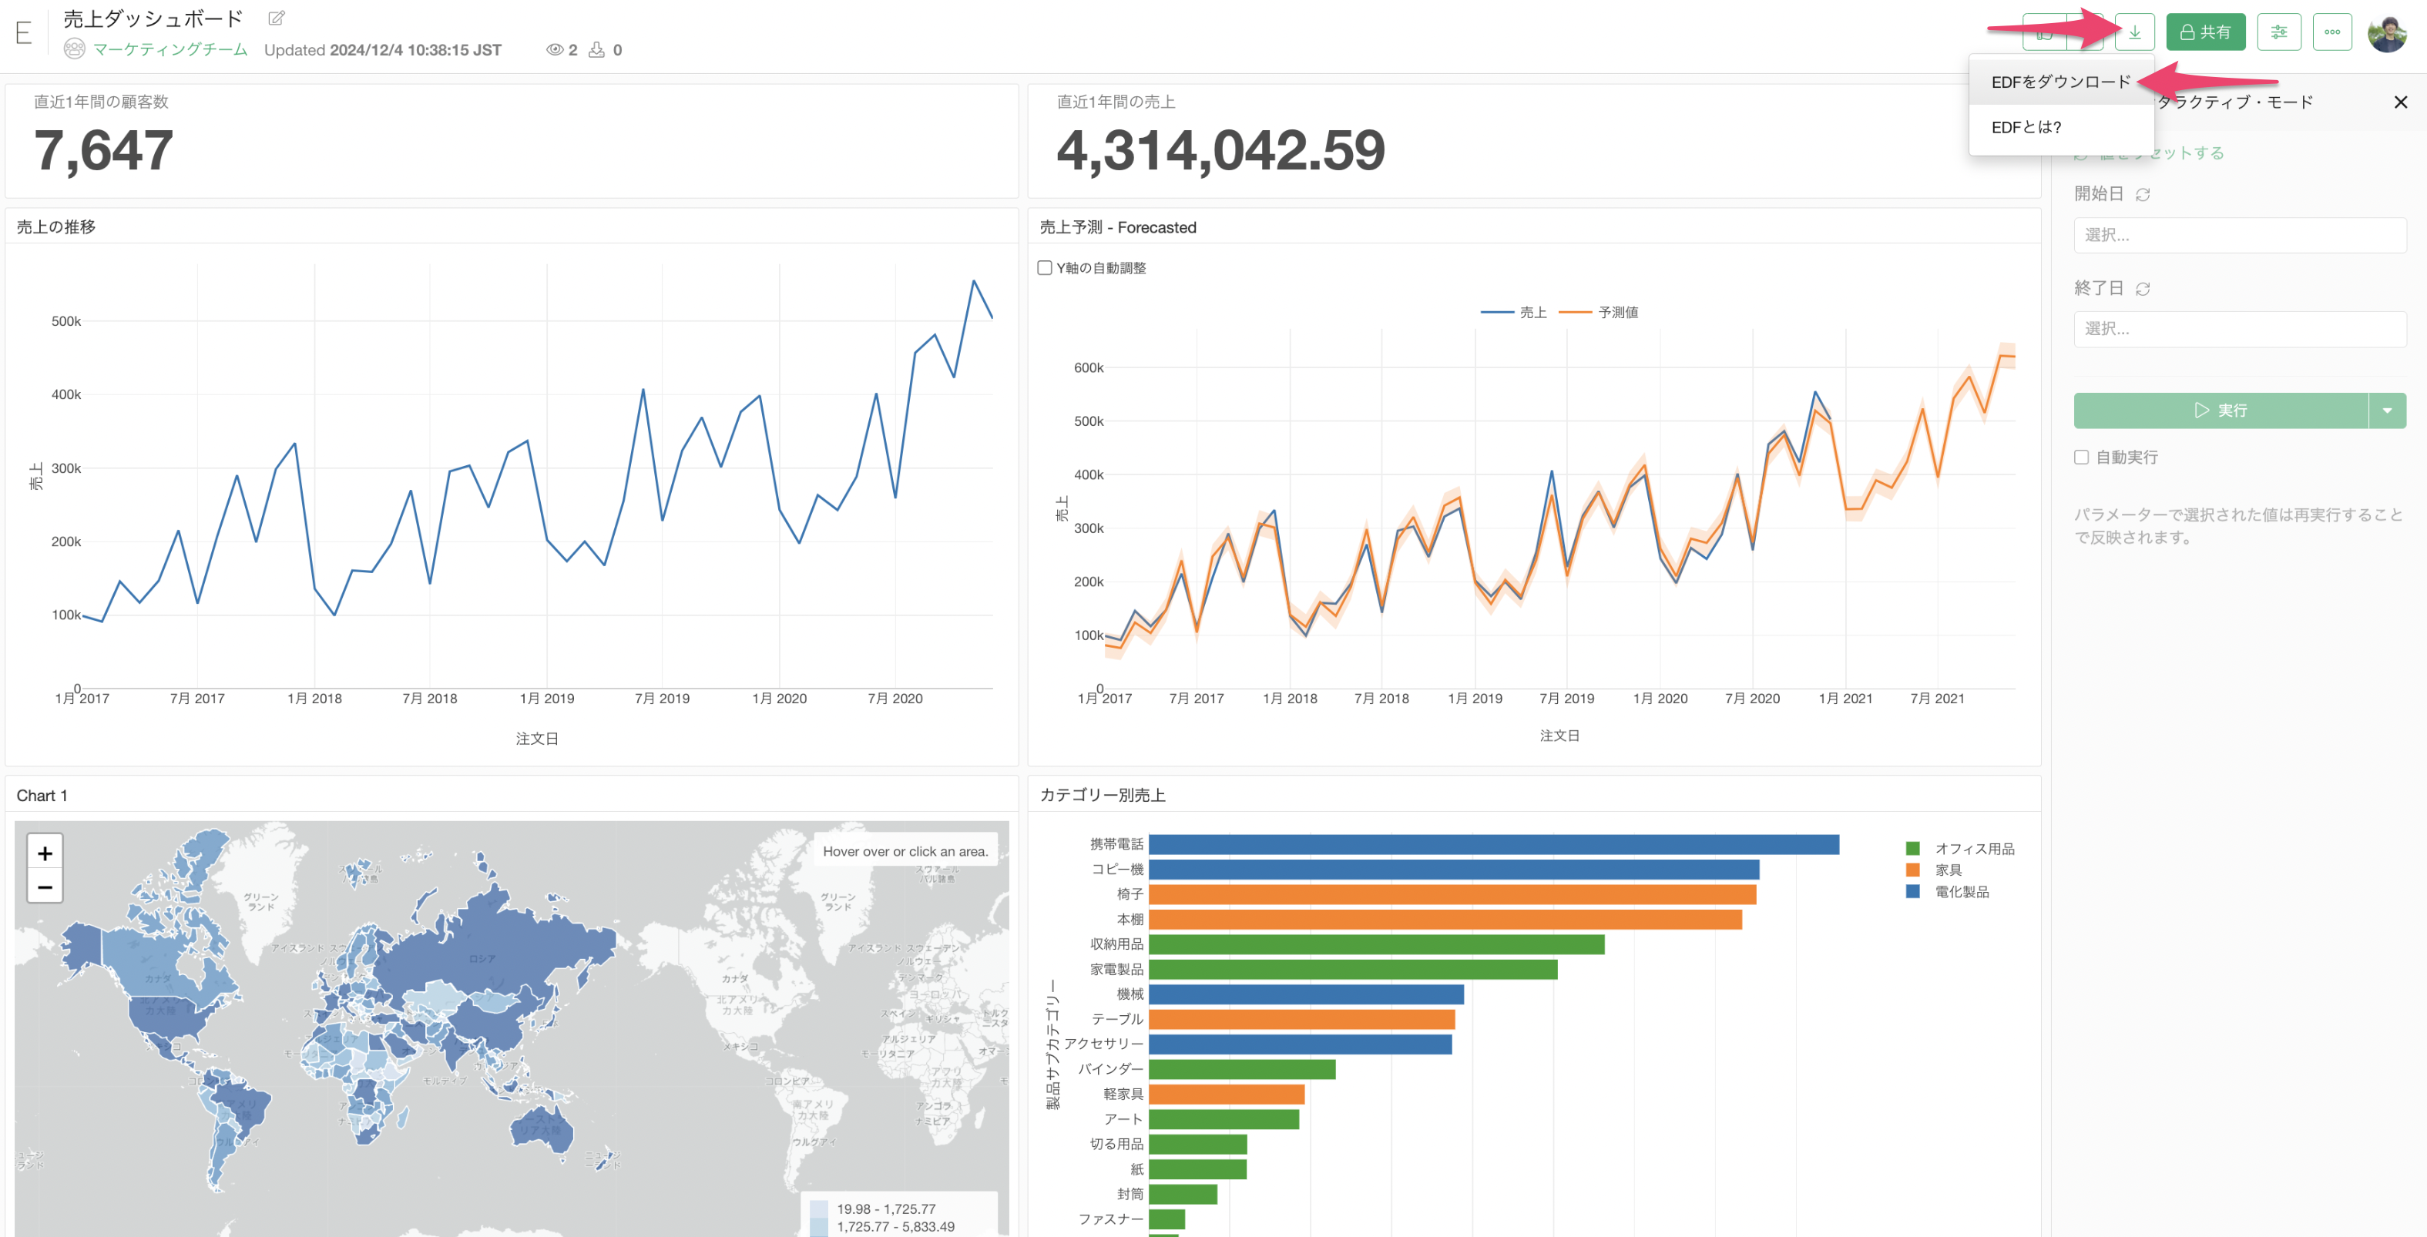This screenshot has height=1237, width=2427.
Task: Click refresh icon next to 終了日
Action: pyautogui.click(x=2143, y=288)
